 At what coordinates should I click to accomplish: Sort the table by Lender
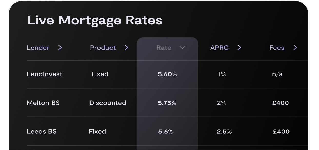click(38, 48)
